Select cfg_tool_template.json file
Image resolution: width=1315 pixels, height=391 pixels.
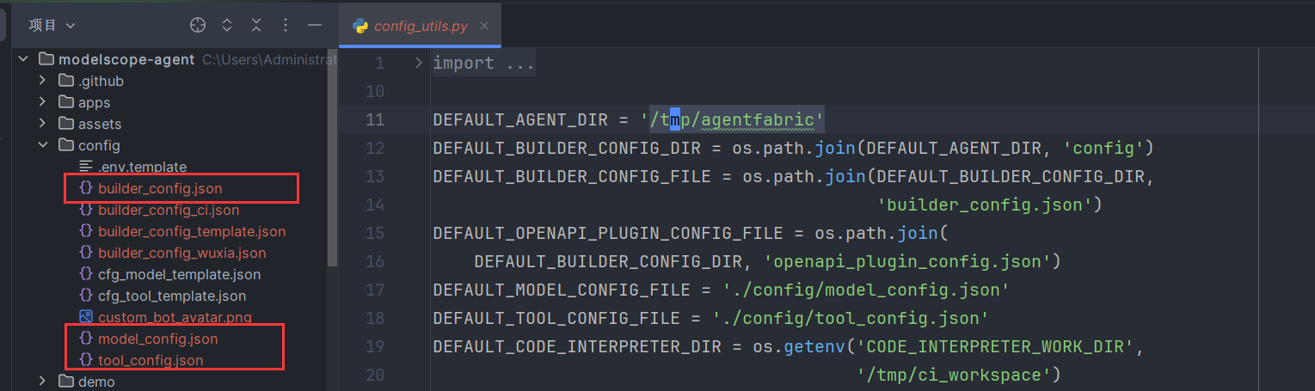click(172, 296)
